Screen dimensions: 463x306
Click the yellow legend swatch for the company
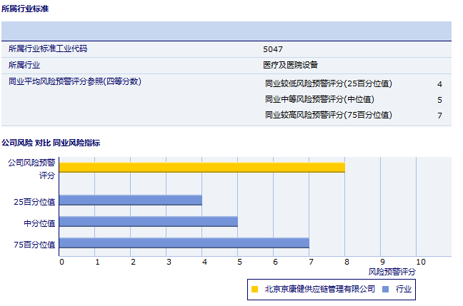click(254, 289)
